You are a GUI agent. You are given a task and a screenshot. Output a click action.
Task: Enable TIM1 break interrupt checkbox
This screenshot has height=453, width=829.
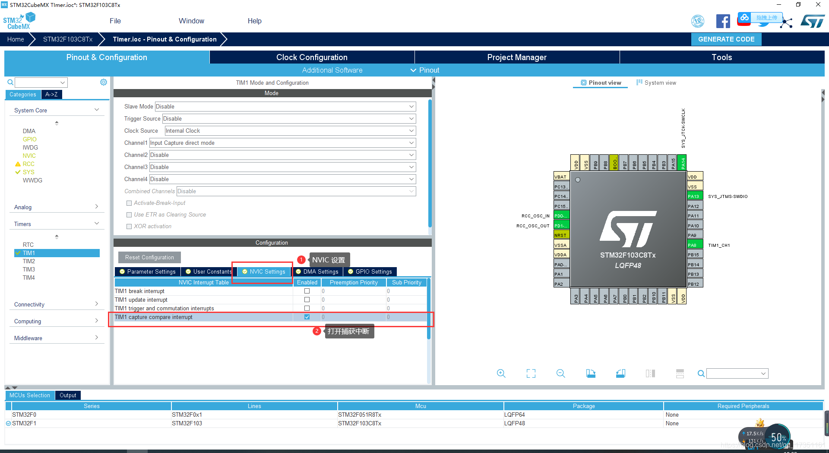click(307, 291)
